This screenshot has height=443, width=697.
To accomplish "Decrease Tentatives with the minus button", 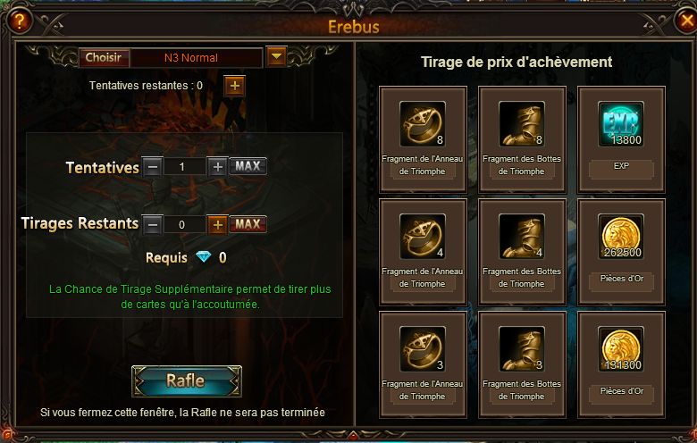I will coord(153,167).
